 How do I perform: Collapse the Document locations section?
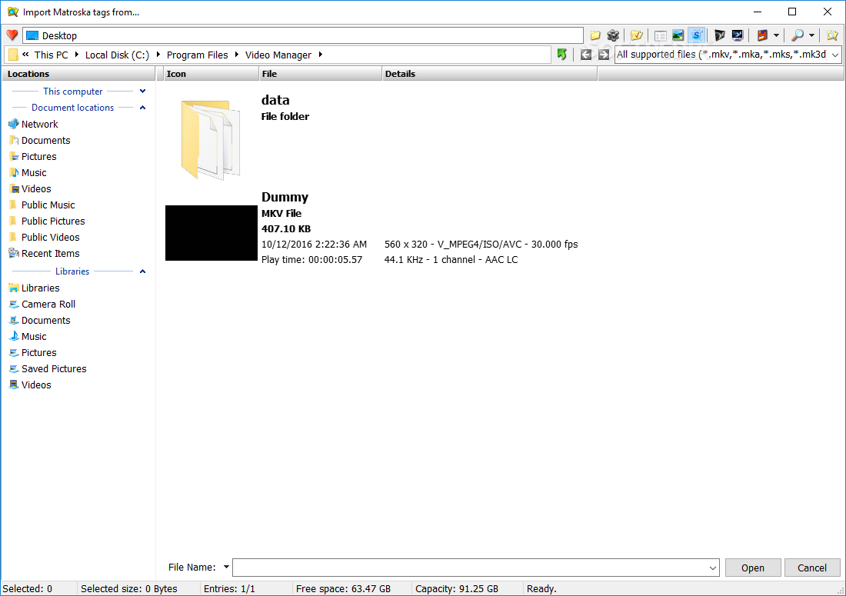point(142,108)
